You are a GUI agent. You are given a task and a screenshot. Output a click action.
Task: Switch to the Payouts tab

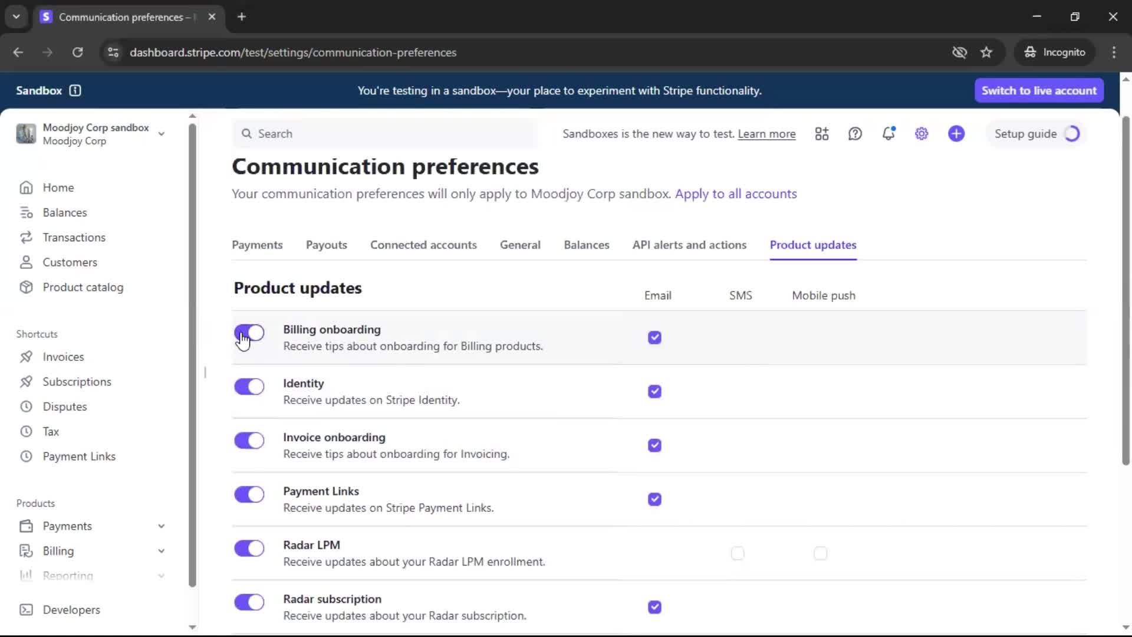tap(326, 245)
